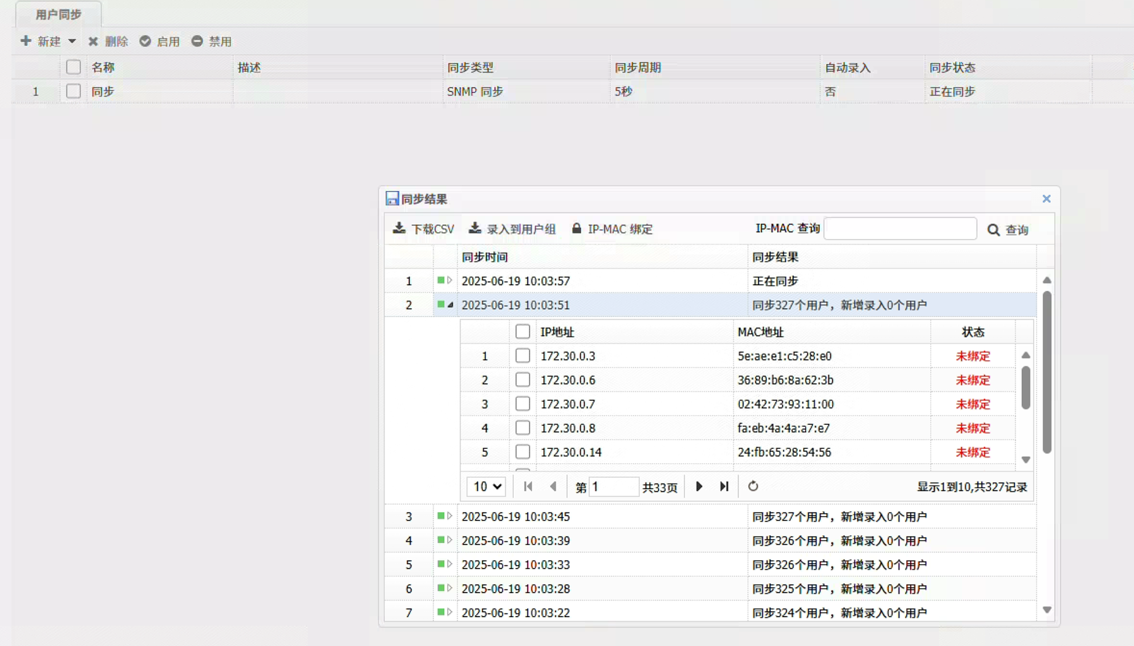
Task: Click the IP-MAC 绑定 lock icon
Action: pos(577,228)
